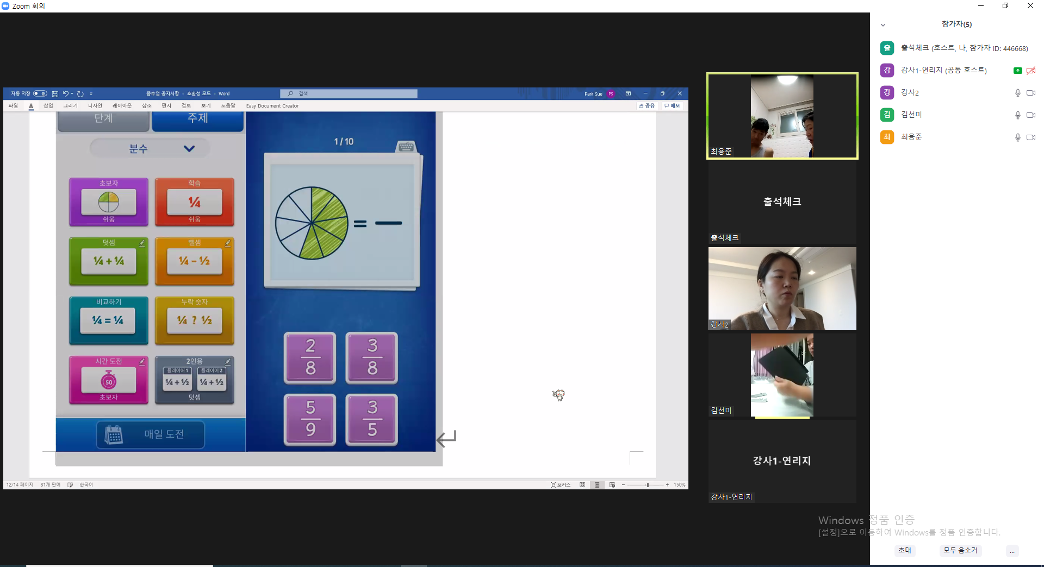Open the 레이아웃 ribbon tab

[122, 106]
